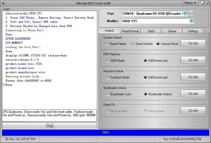Click the log line 'Selected model:VIVO Y71'
Screen dimensions: 211x143
(24, 13)
